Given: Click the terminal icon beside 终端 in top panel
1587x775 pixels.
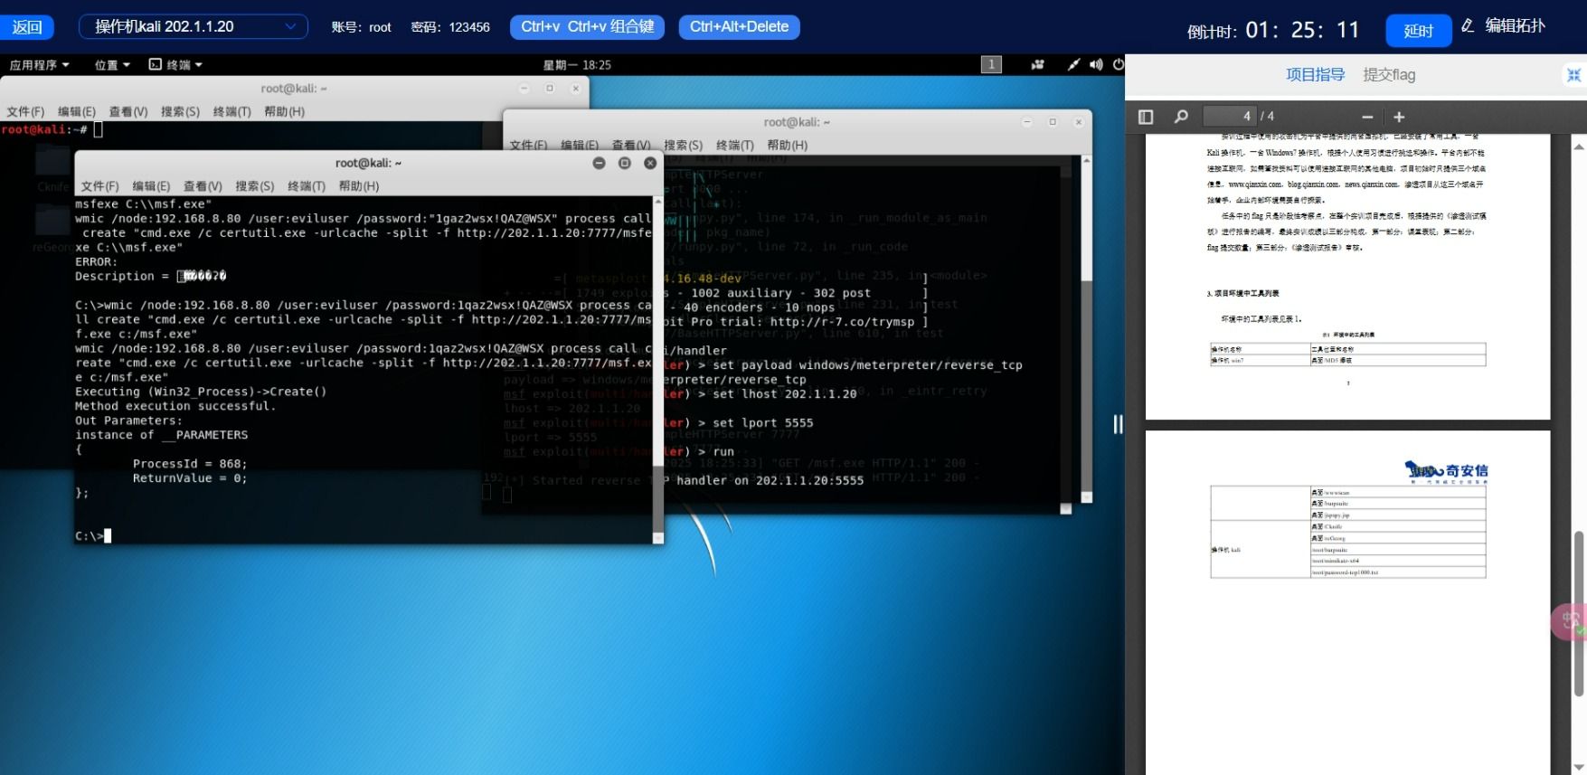Looking at the screenshot, I should pyautogui.click(x=155, y=64).
